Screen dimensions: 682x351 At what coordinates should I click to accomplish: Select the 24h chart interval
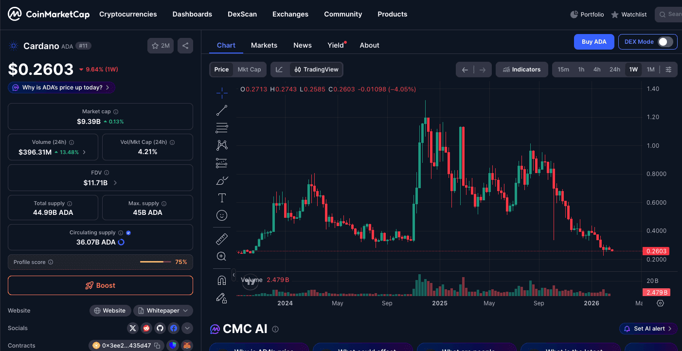tap(615, 70)
